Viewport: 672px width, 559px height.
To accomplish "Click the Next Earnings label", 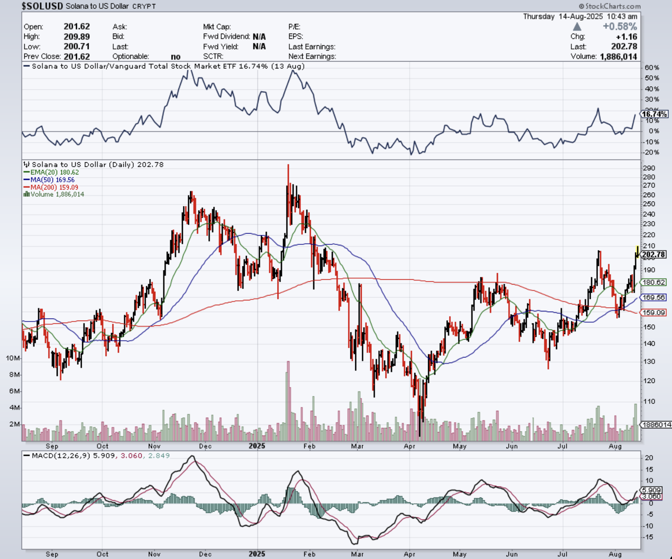I will (x=312, y=57).
